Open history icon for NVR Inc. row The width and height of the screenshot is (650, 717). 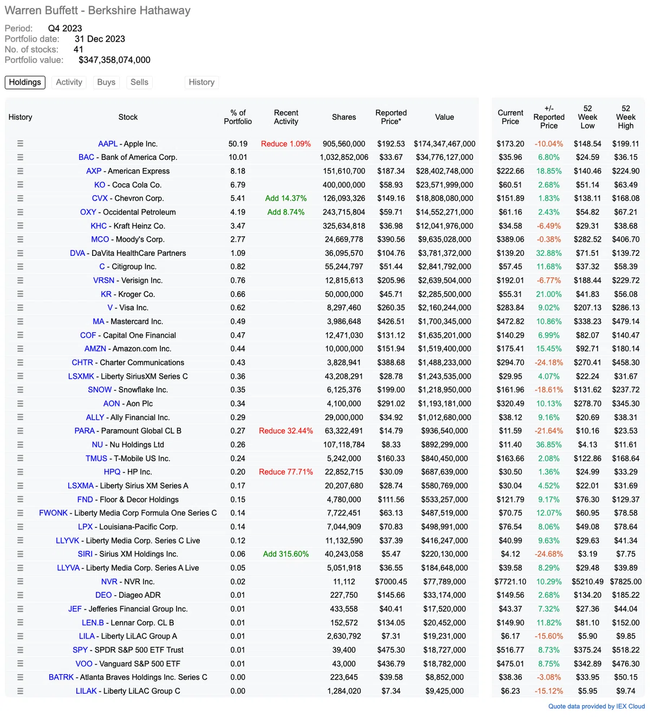20,582
